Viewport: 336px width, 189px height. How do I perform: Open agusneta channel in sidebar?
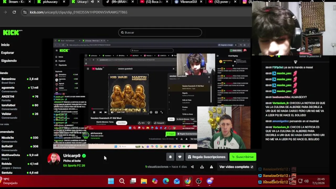click(x=20, y=89)
